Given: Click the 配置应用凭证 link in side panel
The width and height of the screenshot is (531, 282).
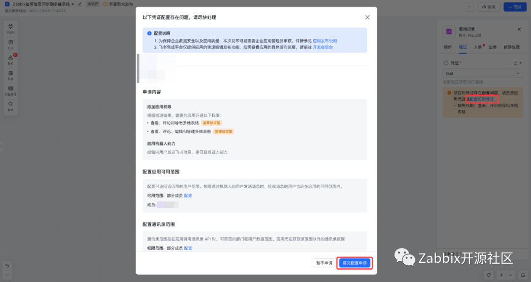Looking at the screenshot, I should pyautogui.click(x=481, y=99).
